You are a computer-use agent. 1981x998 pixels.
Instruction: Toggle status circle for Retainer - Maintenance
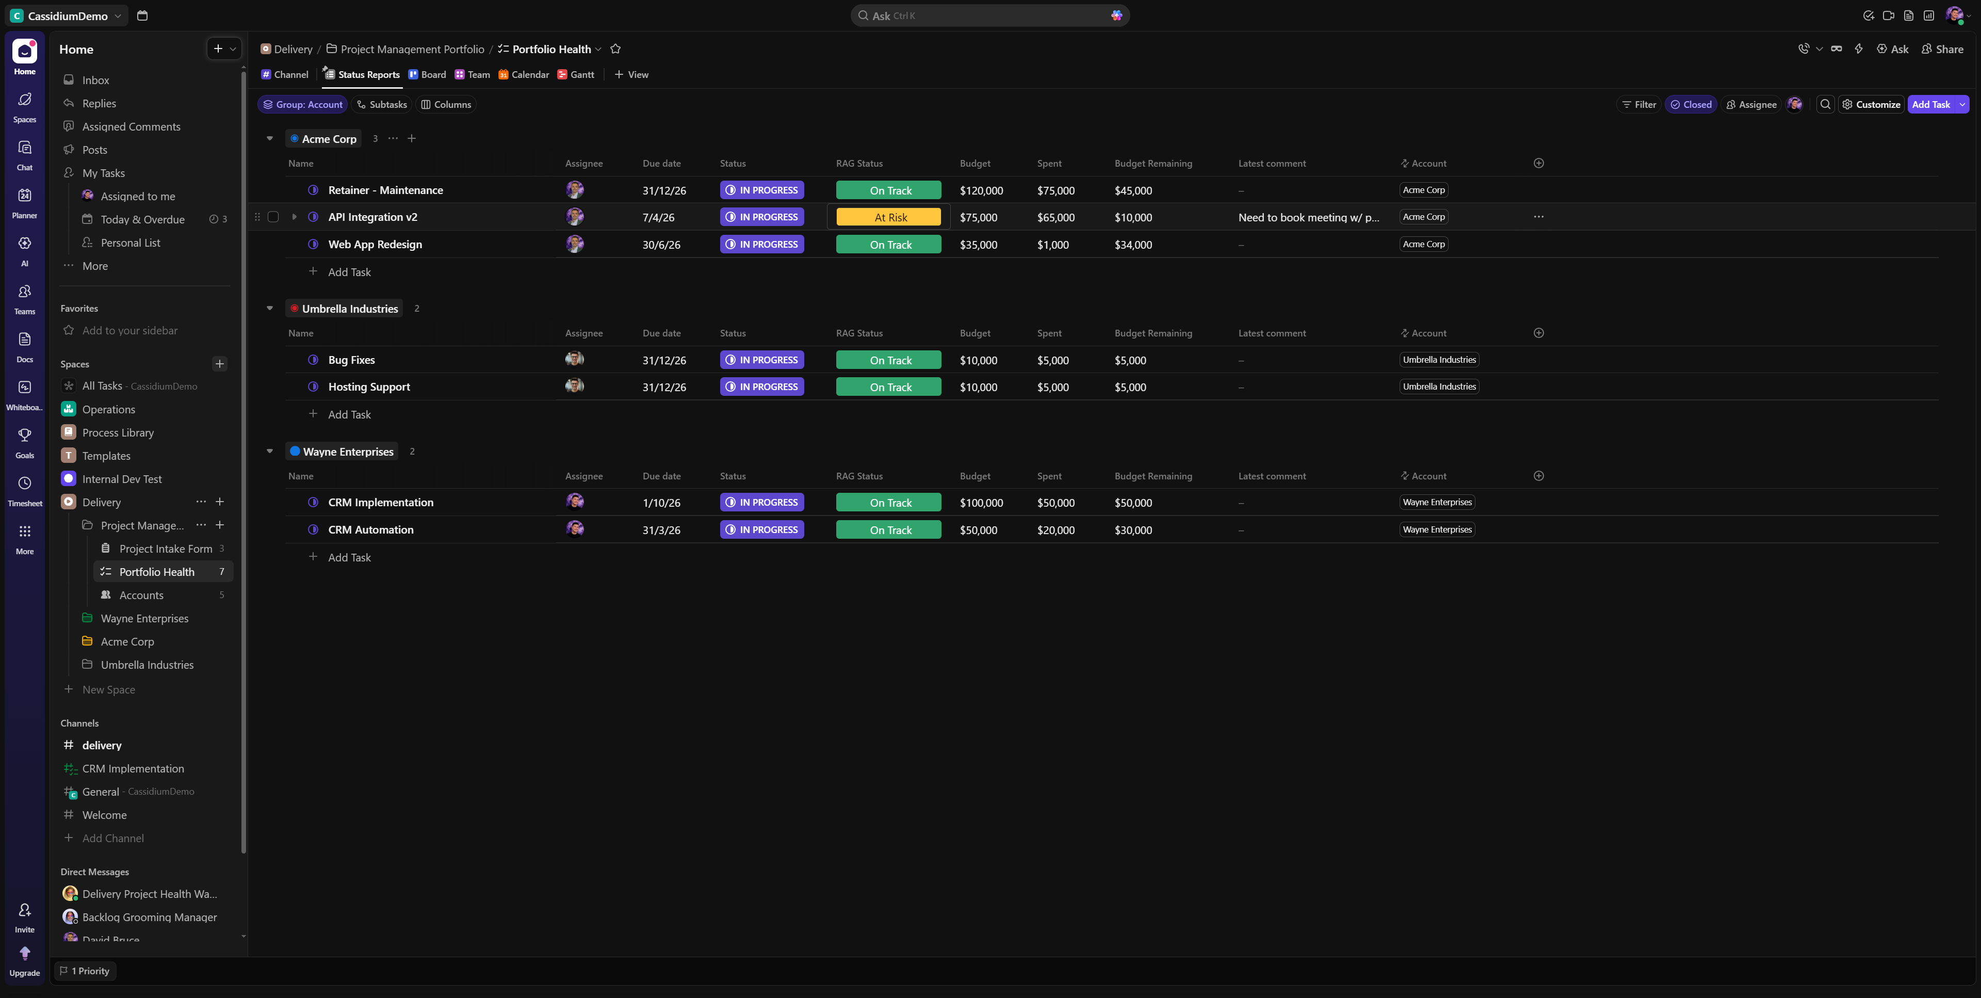tap(313, 190)
